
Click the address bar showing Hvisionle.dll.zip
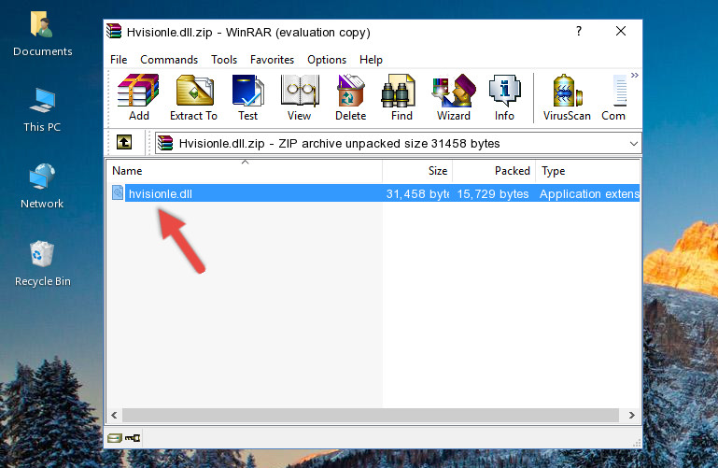click(x=398, y=143)
